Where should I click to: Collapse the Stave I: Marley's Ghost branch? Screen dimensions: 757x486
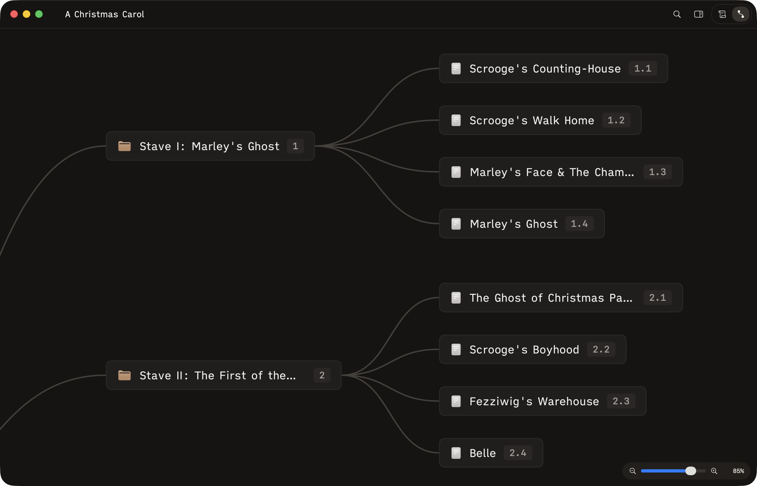(210, 146)
